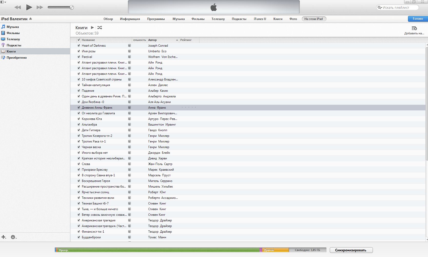Click the Телешоу tab in top bar
This screenshot has width=428, height=257.
click(218, 19)
